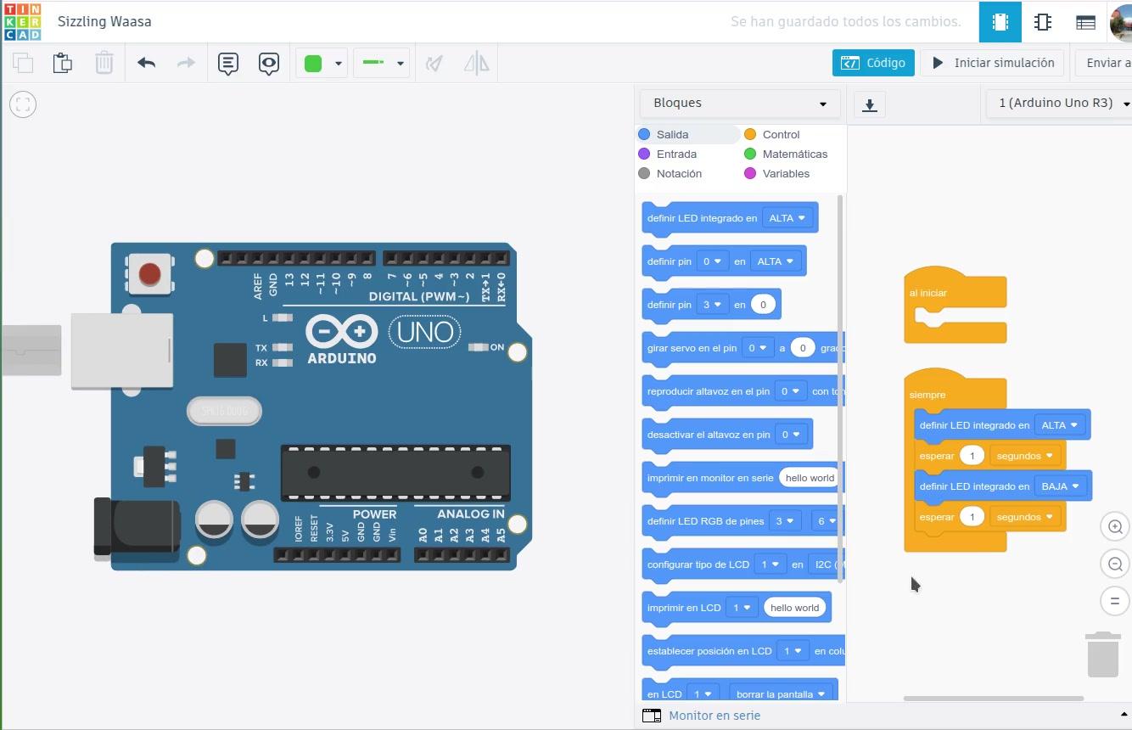Open the notes annotation tool icon
The image size is (1132, 730).
tap(228, 64)
